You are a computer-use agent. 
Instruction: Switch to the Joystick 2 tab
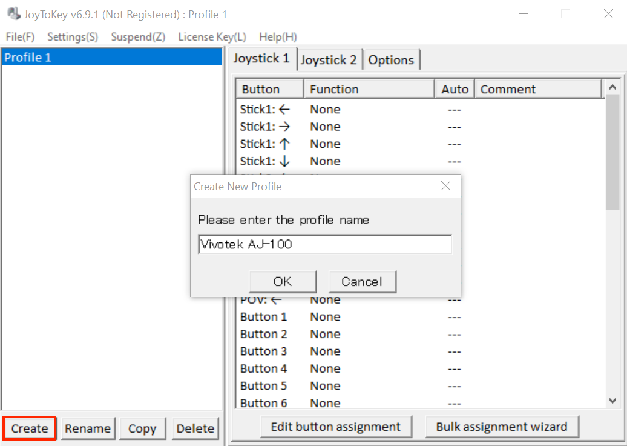point(329,60)
